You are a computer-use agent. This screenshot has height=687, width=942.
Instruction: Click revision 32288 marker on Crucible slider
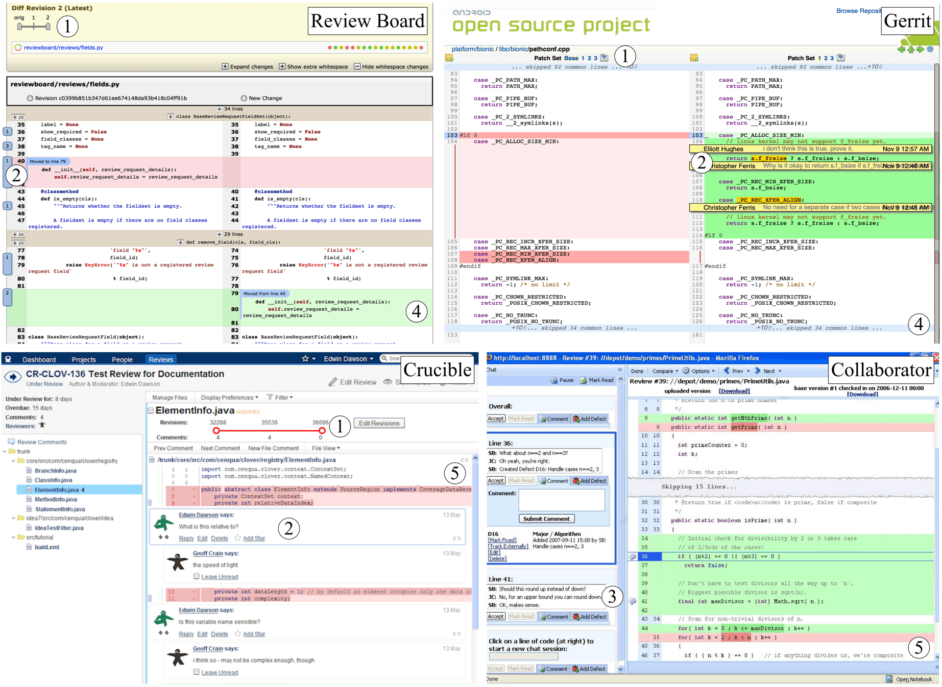[217, 430]
